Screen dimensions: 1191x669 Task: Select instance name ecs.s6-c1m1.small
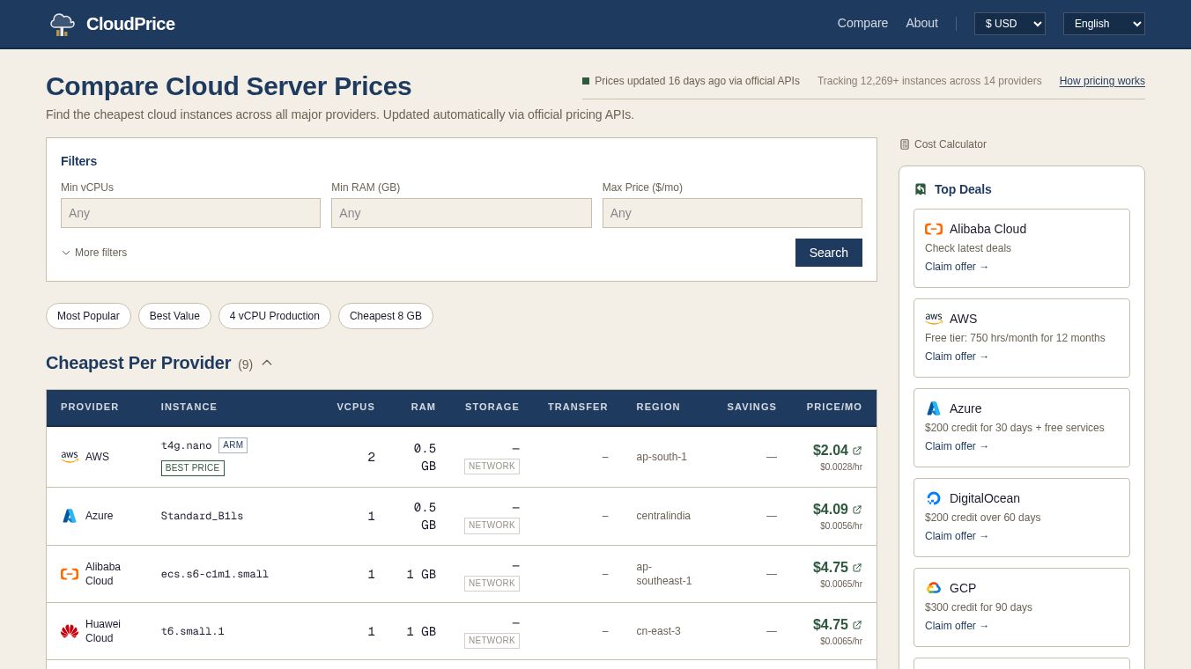pyautogui.click(x=215, y=574)
